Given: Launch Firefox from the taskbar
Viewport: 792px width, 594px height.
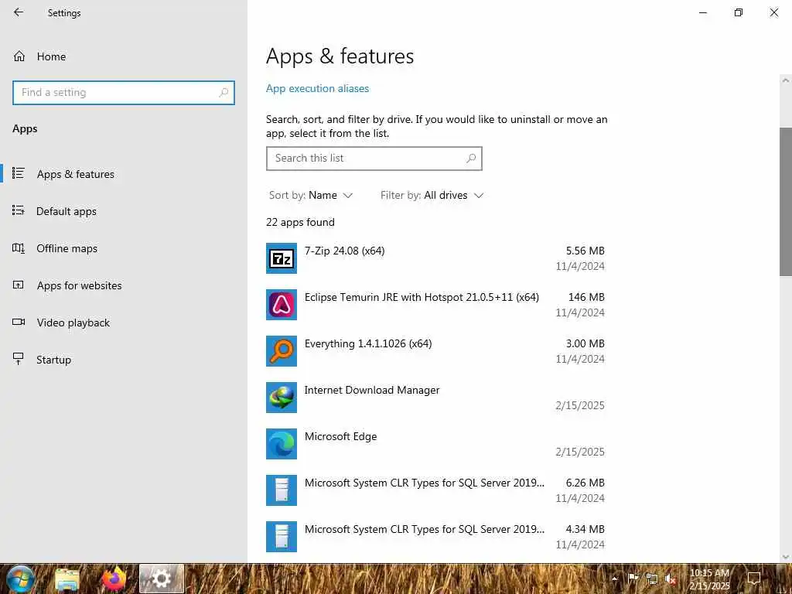Looking at the screenshot, I should (x=114, y=579).
